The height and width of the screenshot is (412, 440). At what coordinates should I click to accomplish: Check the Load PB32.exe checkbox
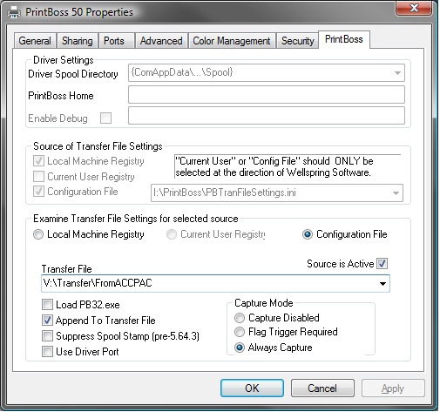click(47, 305)
